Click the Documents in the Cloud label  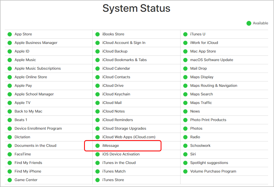point(35,145)
